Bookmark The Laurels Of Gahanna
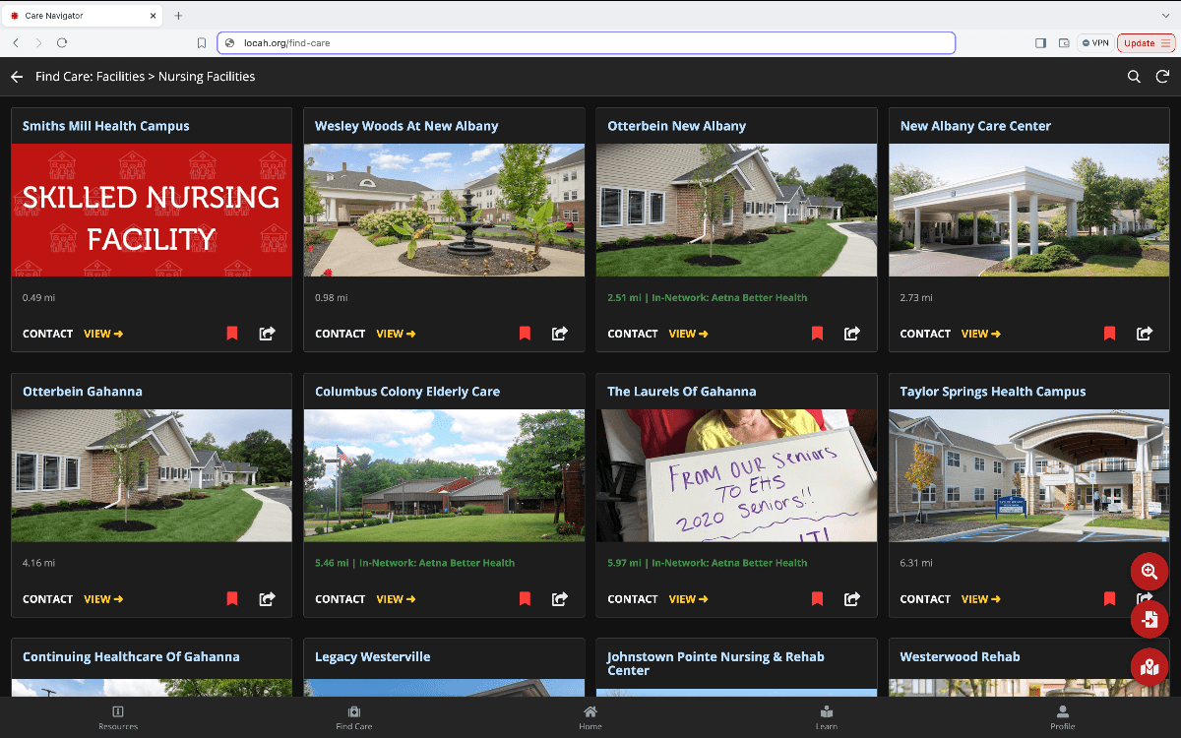1181x738 pixels. coord(817,598)
